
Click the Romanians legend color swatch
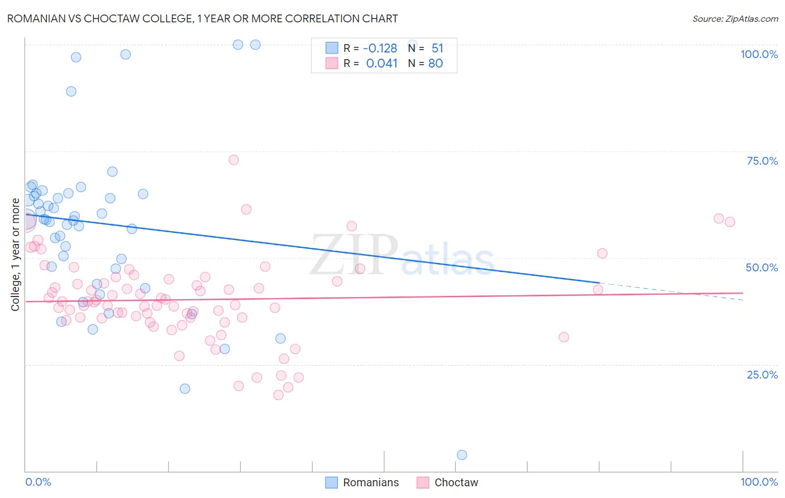click(331, 482)
